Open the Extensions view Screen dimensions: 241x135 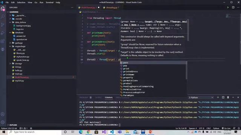(x=3, y=41)
